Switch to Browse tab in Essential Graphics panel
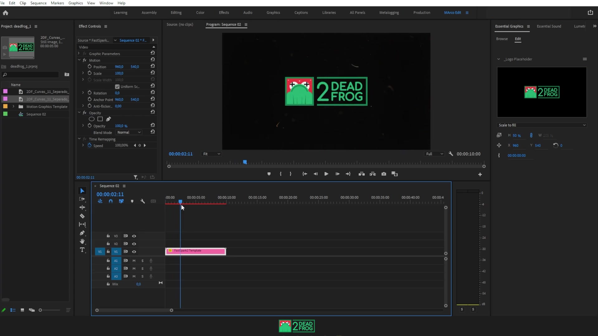This screenshot has width=598, height=336. (x=502, y=39)
